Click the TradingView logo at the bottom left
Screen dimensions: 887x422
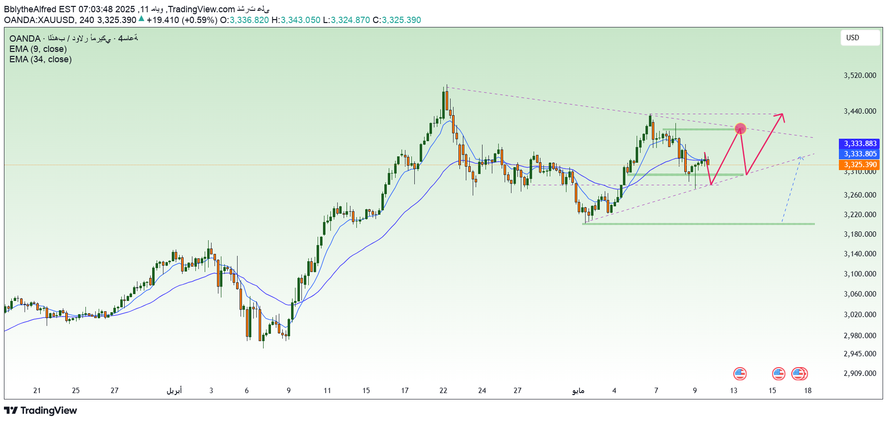(x=41, y=410)
